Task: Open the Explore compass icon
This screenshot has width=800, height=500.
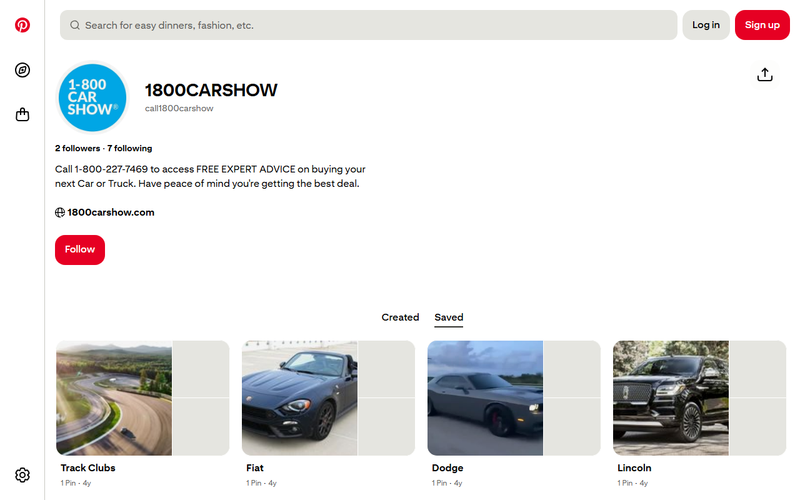Action: coord(22,70)
